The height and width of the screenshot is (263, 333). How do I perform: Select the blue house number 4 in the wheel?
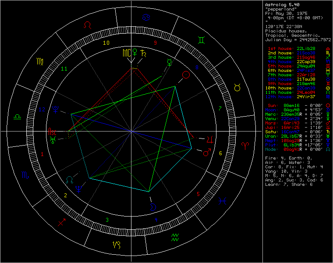[x=156, y=220]
